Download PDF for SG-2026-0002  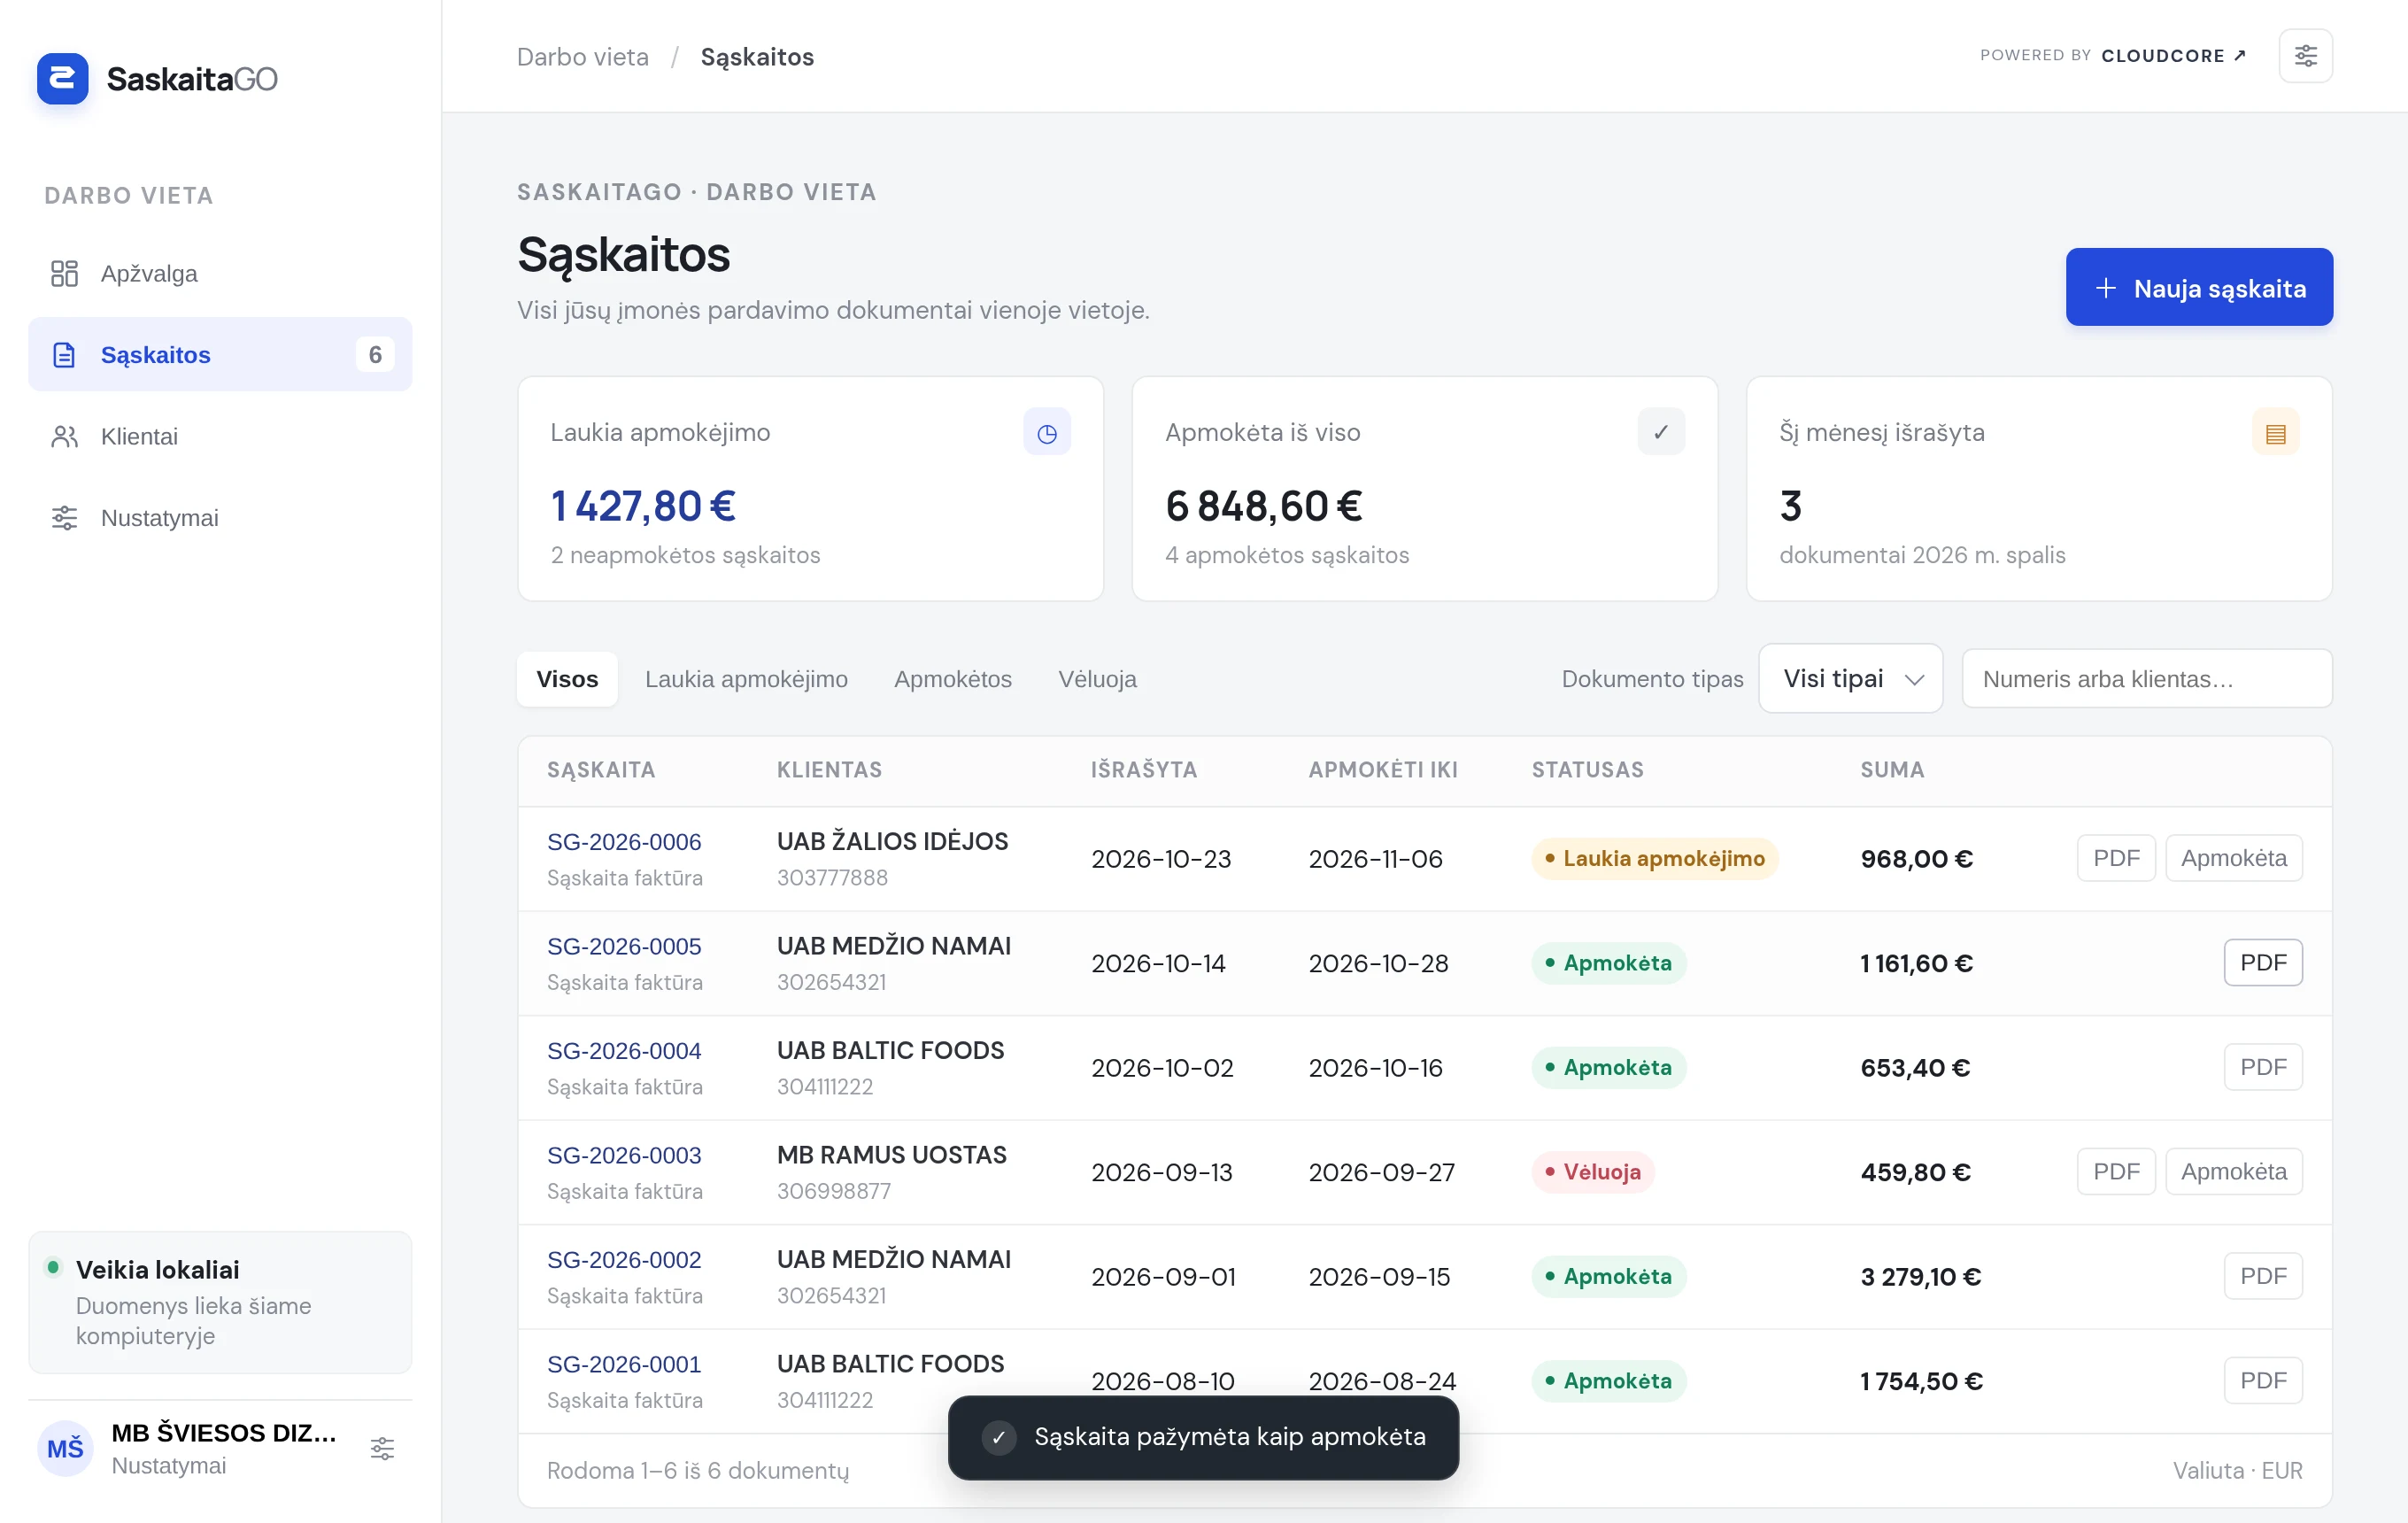(x=2263, y=1276)
